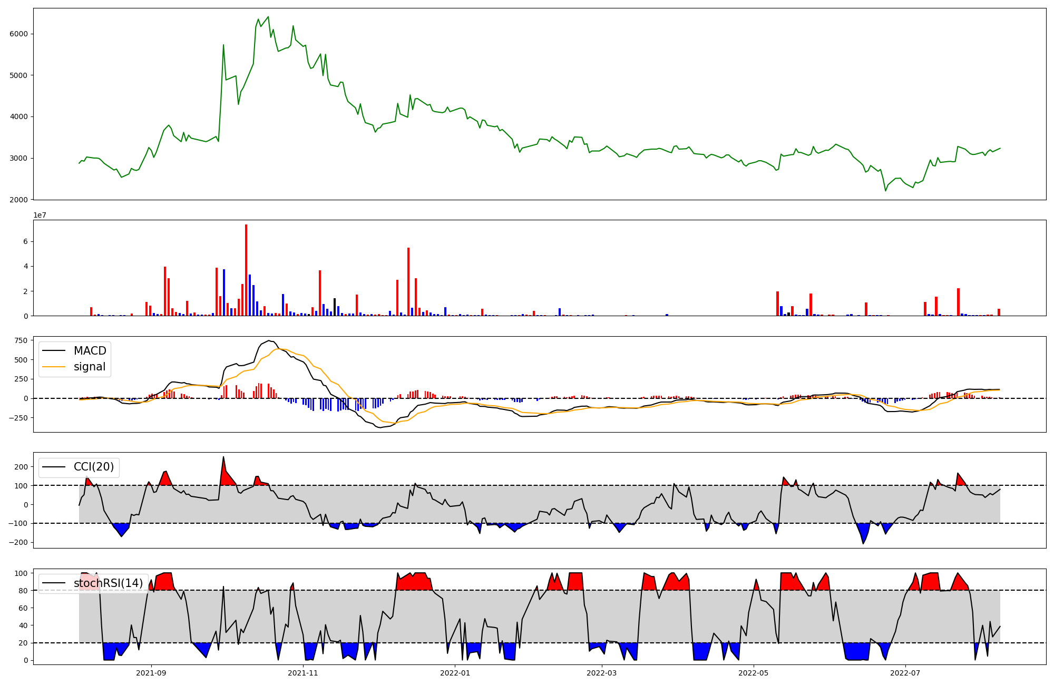
Task: Click the 2022-03 x-axis date label
Action: (601, 672)
